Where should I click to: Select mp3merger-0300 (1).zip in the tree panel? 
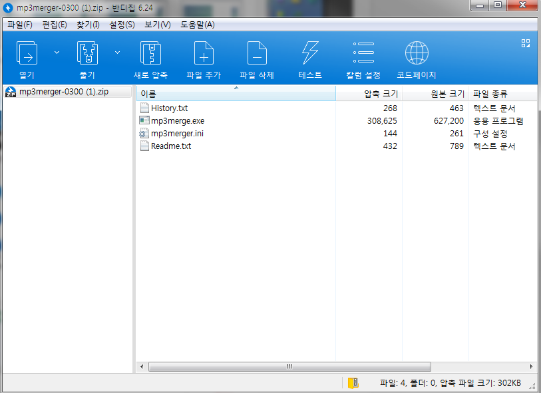pos(68,92)
